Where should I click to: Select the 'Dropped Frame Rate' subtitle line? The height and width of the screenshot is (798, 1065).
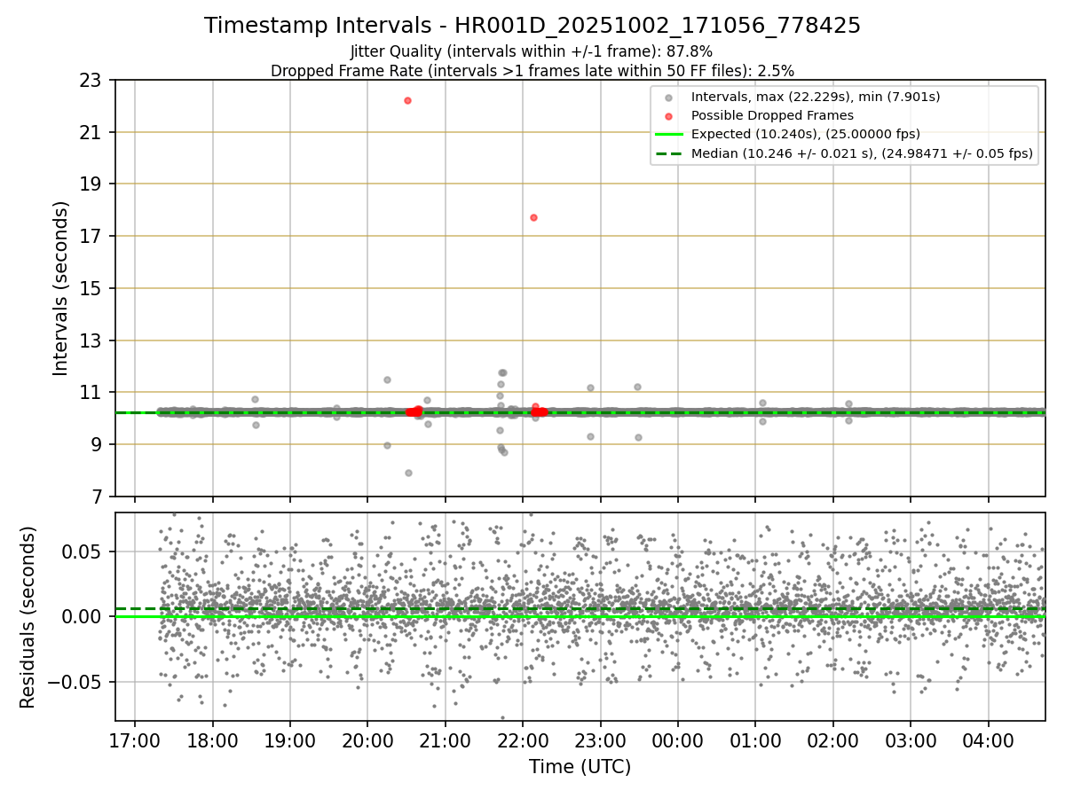(x=532, y=70)
